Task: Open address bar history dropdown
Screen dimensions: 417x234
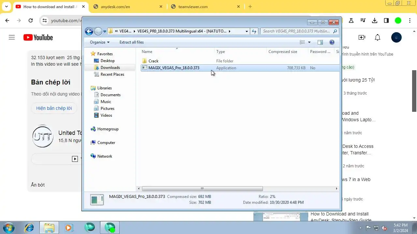Action: pyautogui.click(x=247, y=31)
